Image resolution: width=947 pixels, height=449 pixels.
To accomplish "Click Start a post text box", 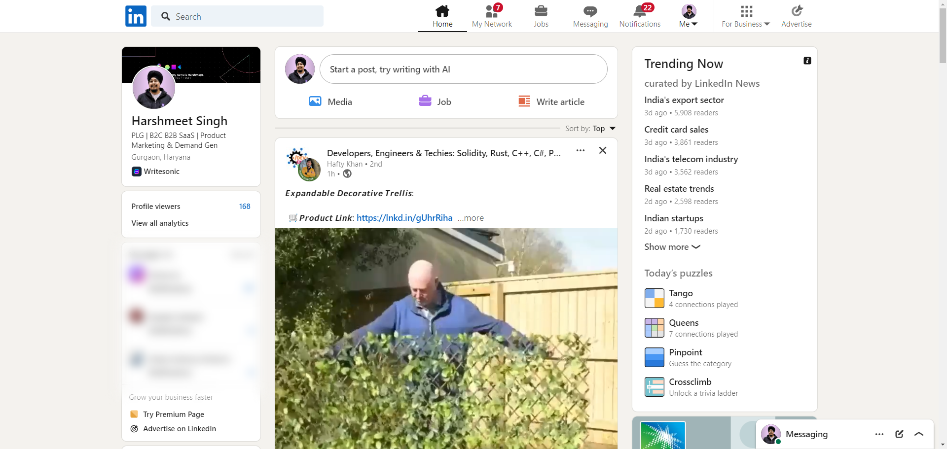I will coord(464,69).
